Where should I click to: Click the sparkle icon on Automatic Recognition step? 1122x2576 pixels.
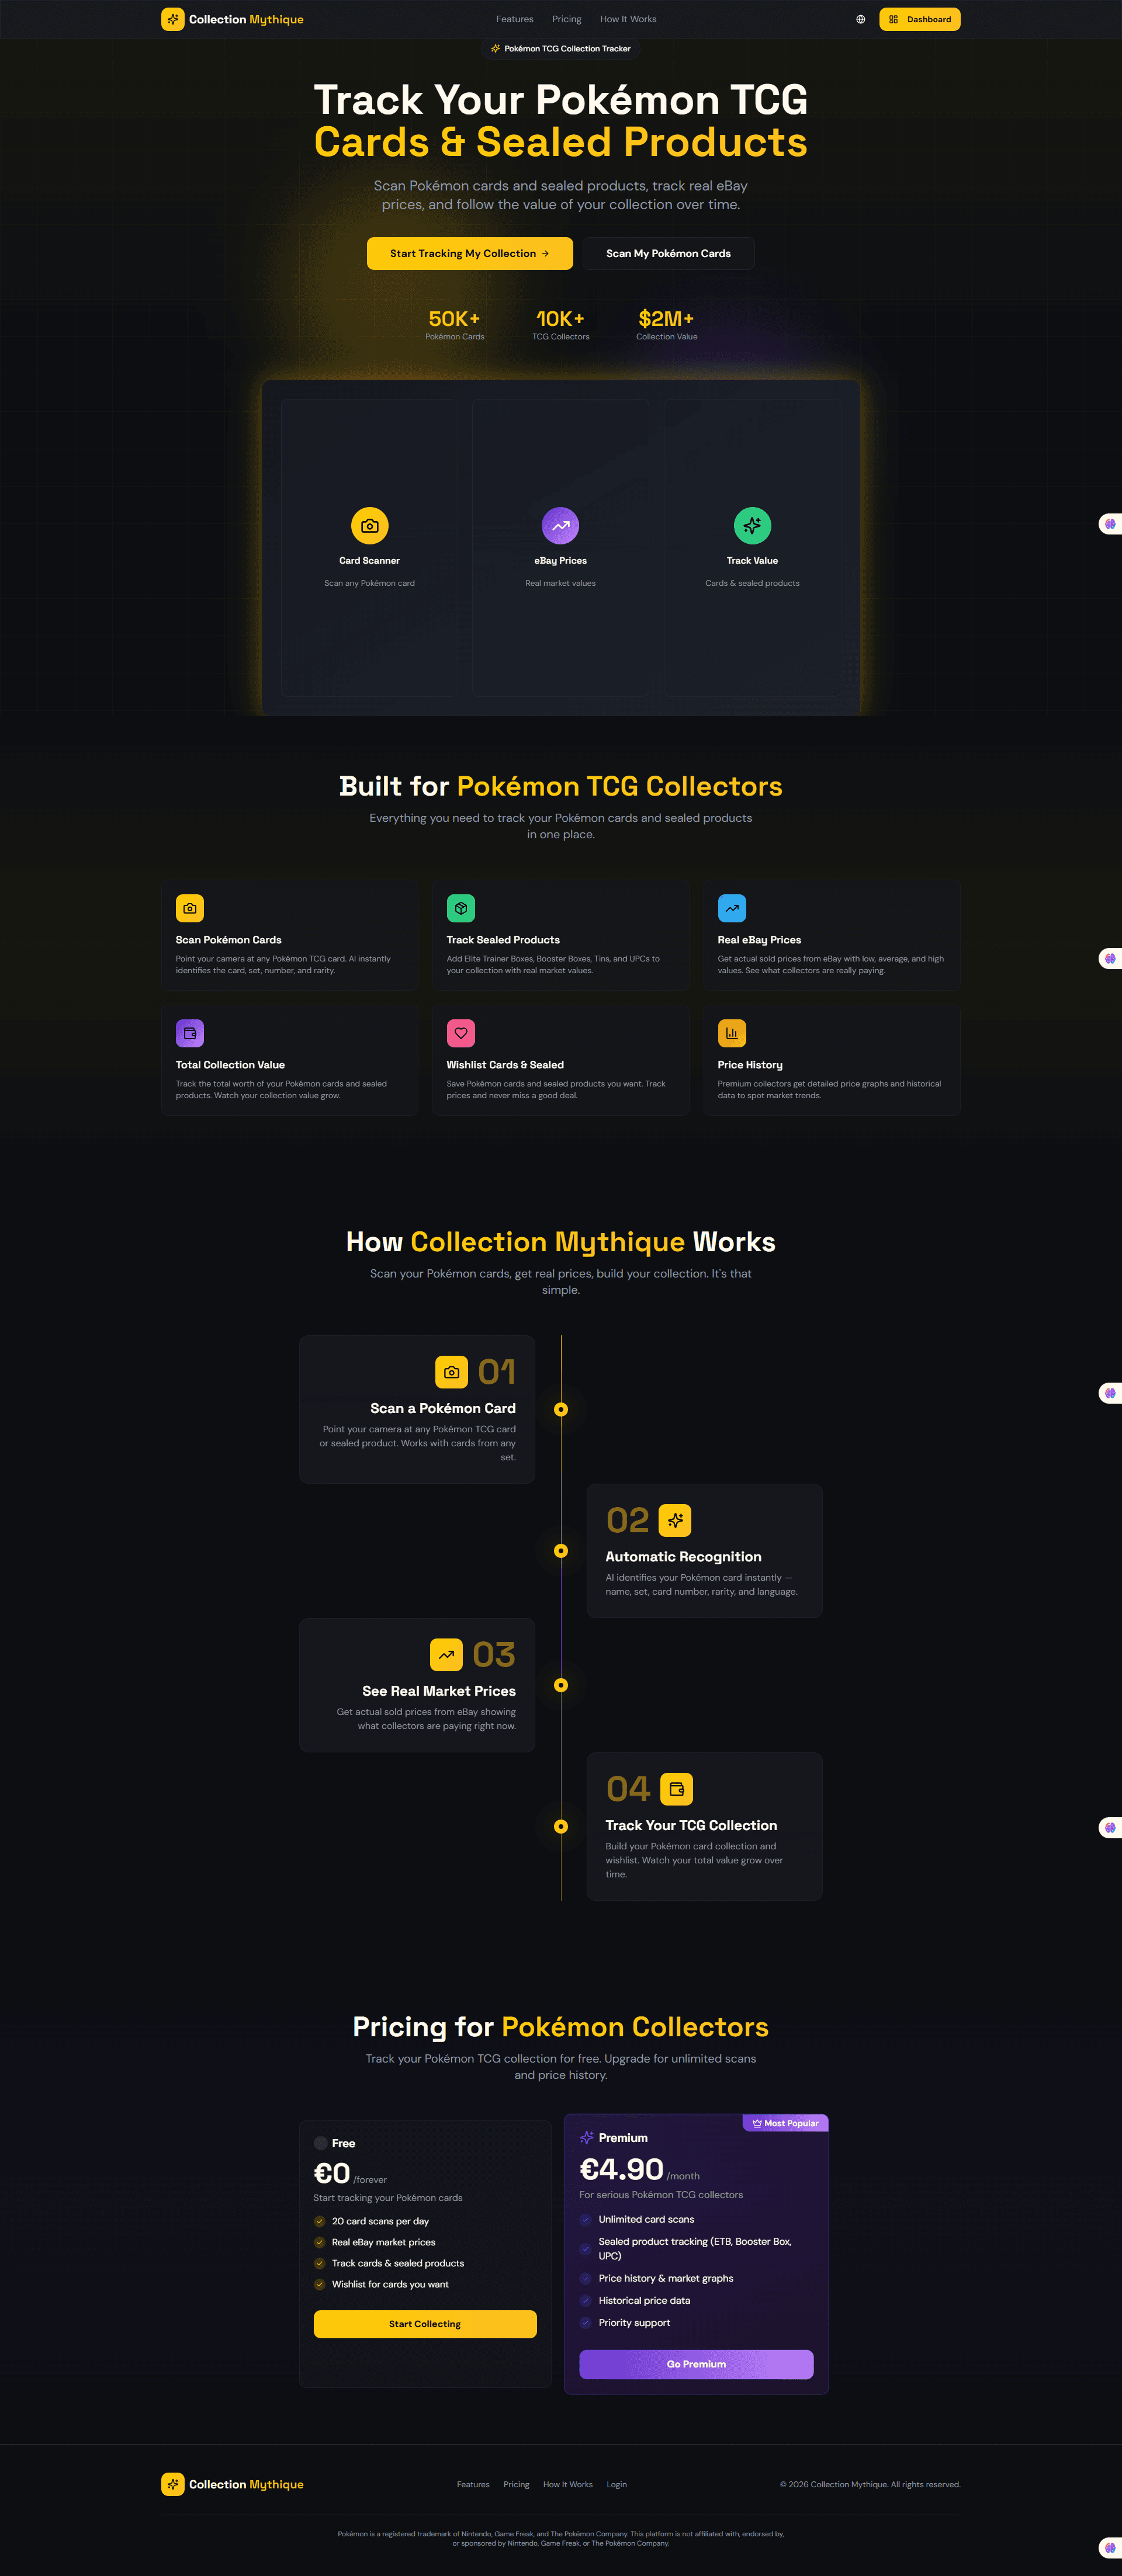pyautogui.click(x=676, y=1520)
